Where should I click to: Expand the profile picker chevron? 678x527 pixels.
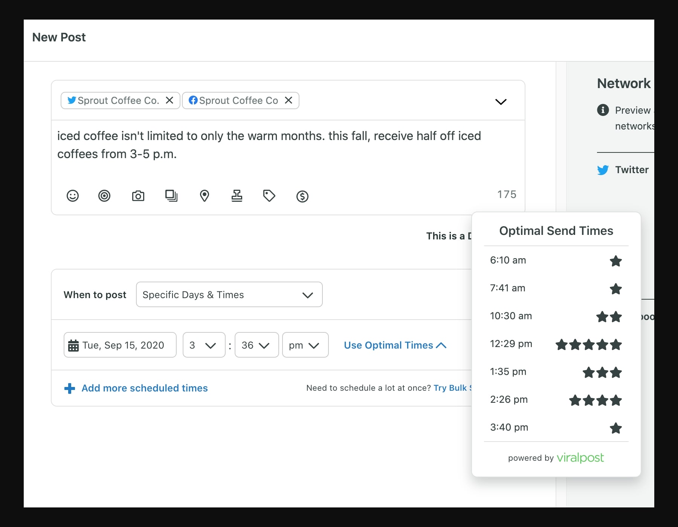point(501,102)
